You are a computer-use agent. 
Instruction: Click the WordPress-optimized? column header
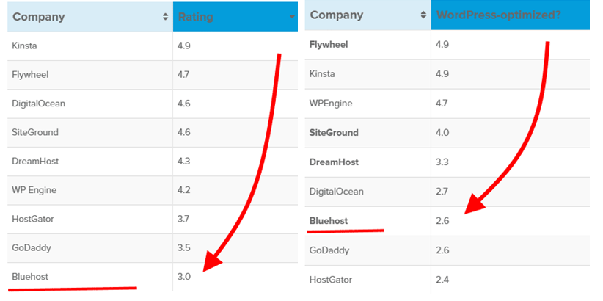(511, 15)
